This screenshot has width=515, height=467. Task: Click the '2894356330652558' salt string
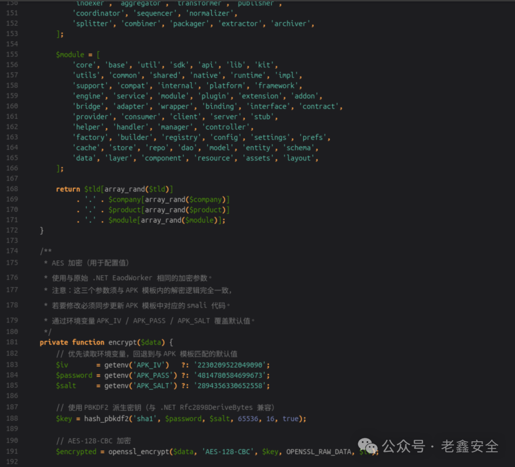pos(230,386)
